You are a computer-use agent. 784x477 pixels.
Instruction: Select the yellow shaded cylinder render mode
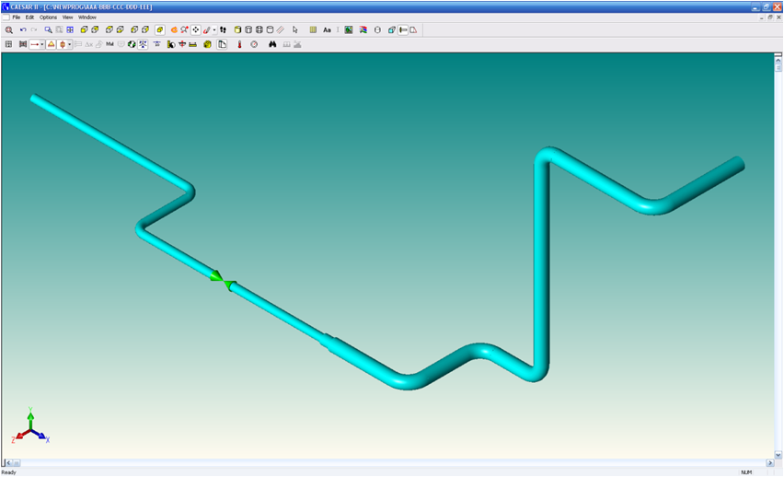[x=238, y=30]
